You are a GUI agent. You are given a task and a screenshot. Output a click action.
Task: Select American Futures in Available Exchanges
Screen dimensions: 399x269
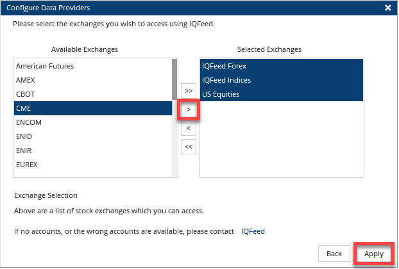[x=93, y=66]
